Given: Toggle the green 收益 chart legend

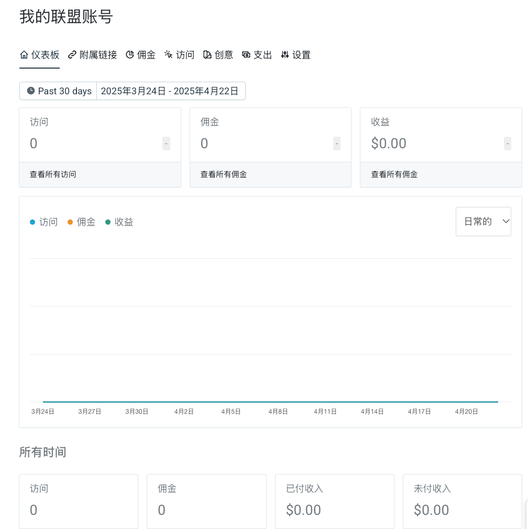Looking at the screenshot, I should [x=119, y=222].
